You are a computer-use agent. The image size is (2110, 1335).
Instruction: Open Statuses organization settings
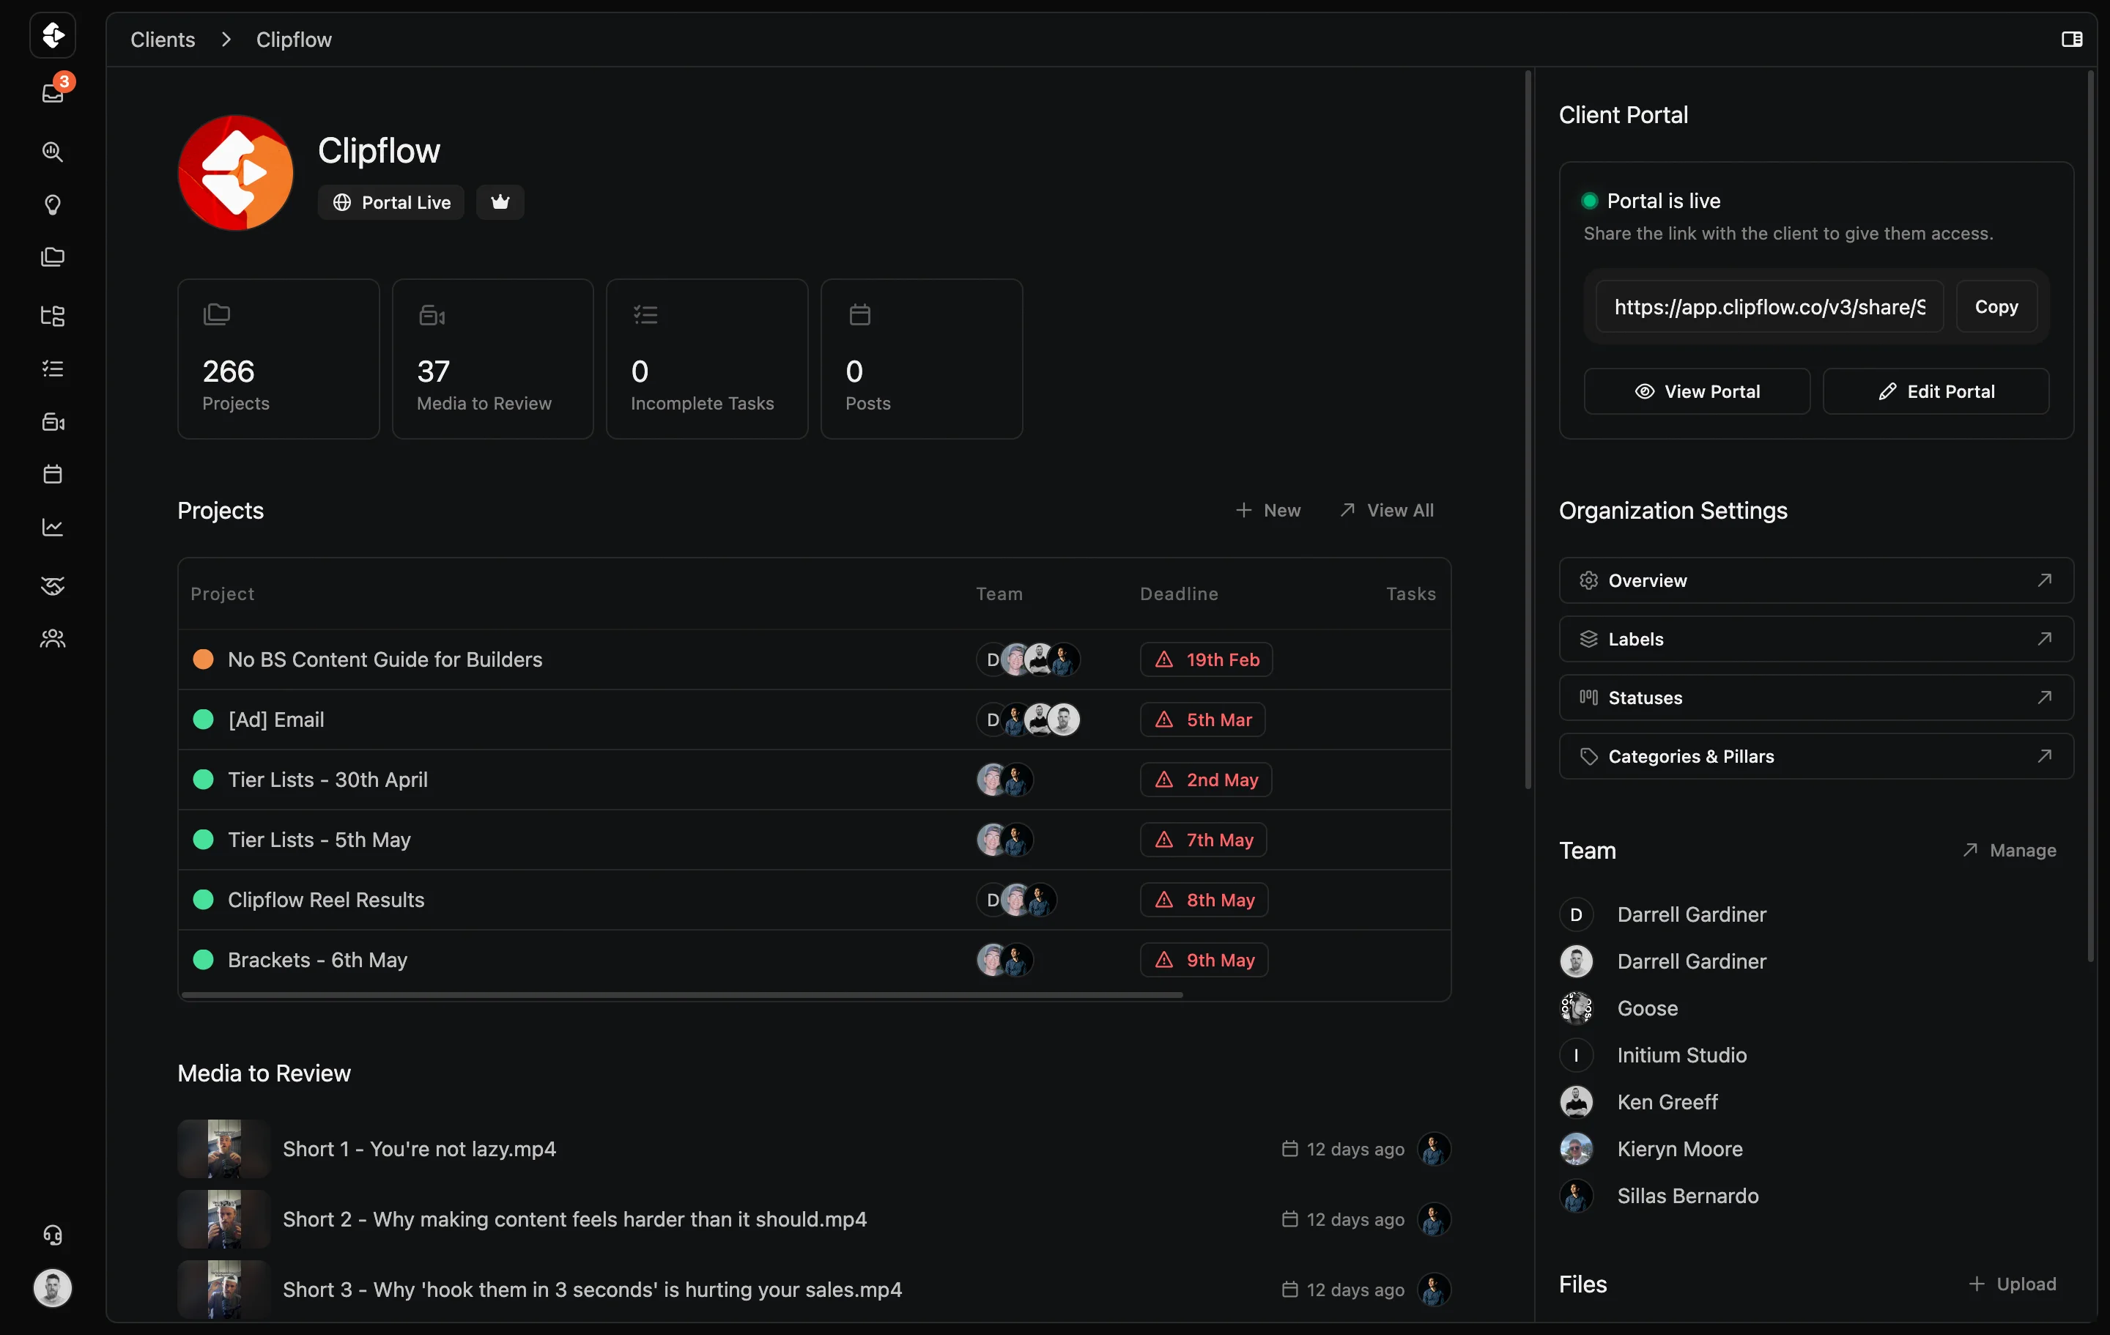pyautogui.click(x=1815, y=698)
